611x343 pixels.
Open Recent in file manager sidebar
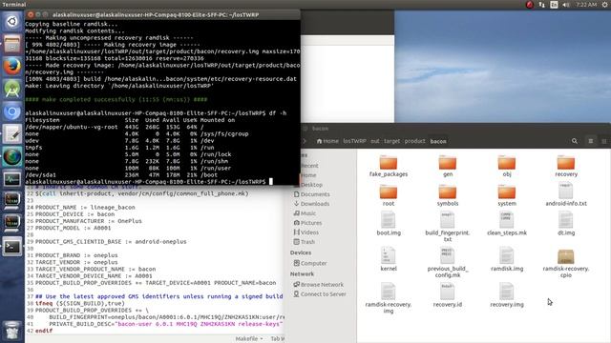[x=309, y=166]
